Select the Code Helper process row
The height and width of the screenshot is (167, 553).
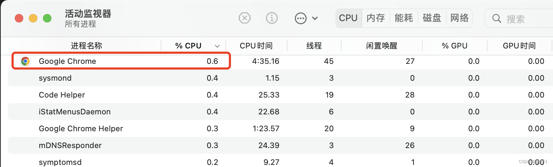pos(280,95)
